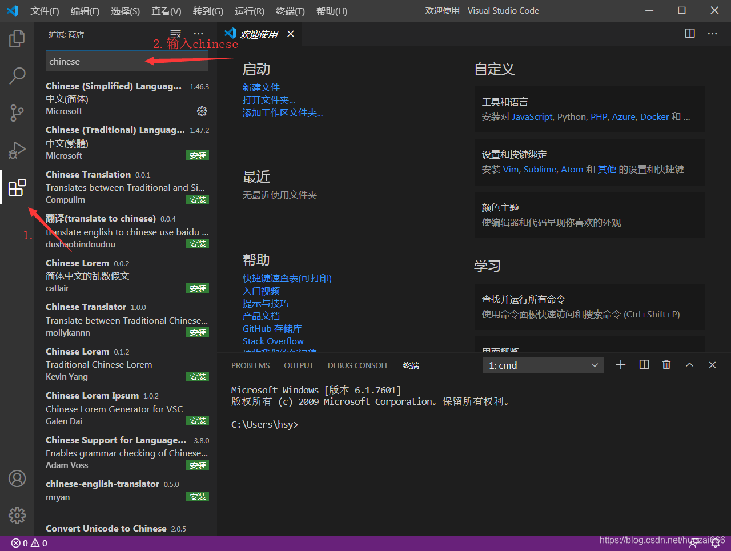Viewport: 731px width, 551px height.
Task: Click the Vim link in 设置和按键绑定
Action: coord(511,169)
